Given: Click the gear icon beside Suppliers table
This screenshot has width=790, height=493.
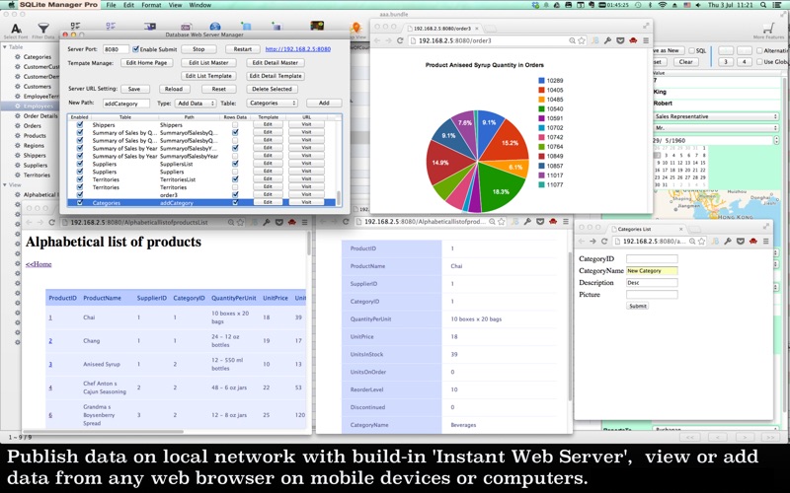Looking at the screenshot, I should point(18,165).
